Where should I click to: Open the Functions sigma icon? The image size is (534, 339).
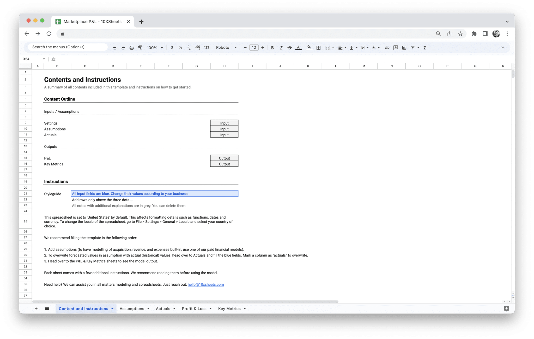click(425, 47)
